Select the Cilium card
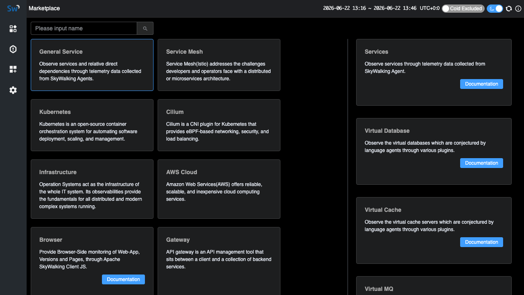 pos(219,125)
